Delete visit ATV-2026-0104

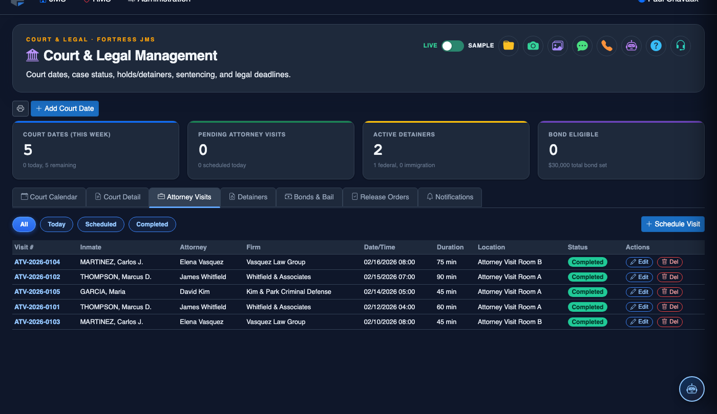click(x=670, y=262)
